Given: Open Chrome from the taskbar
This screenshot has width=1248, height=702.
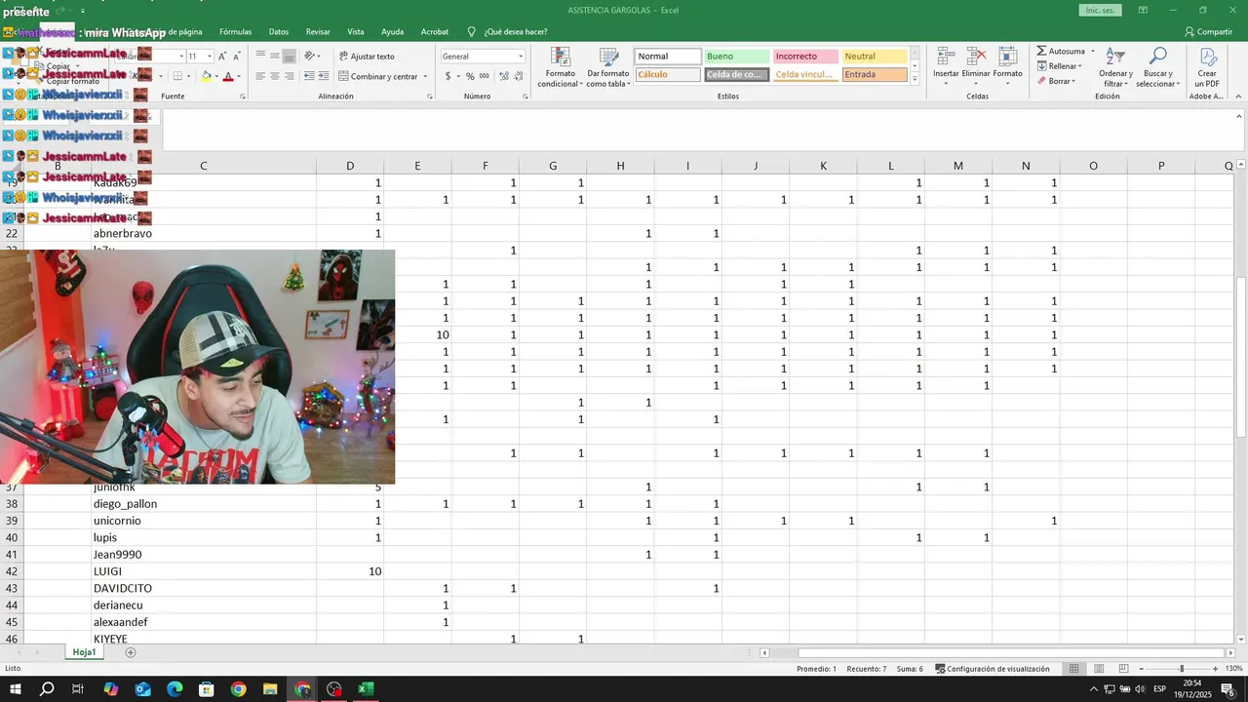Looking at the screenshot, I should (238, 689).
